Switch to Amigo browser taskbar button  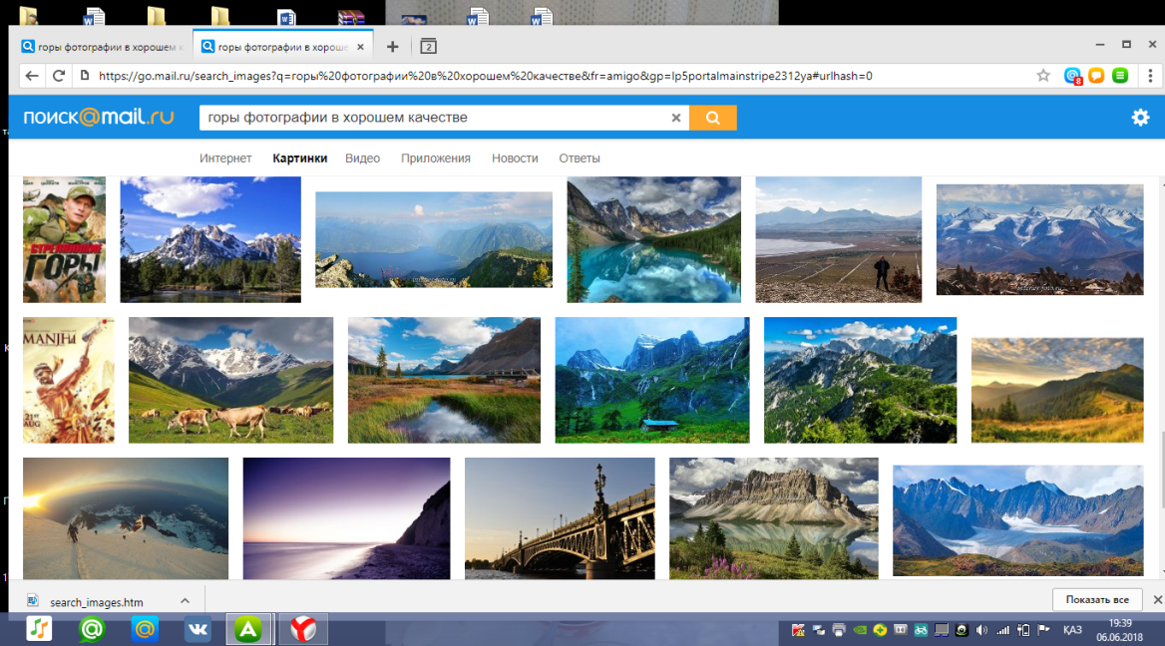(249, 629)
